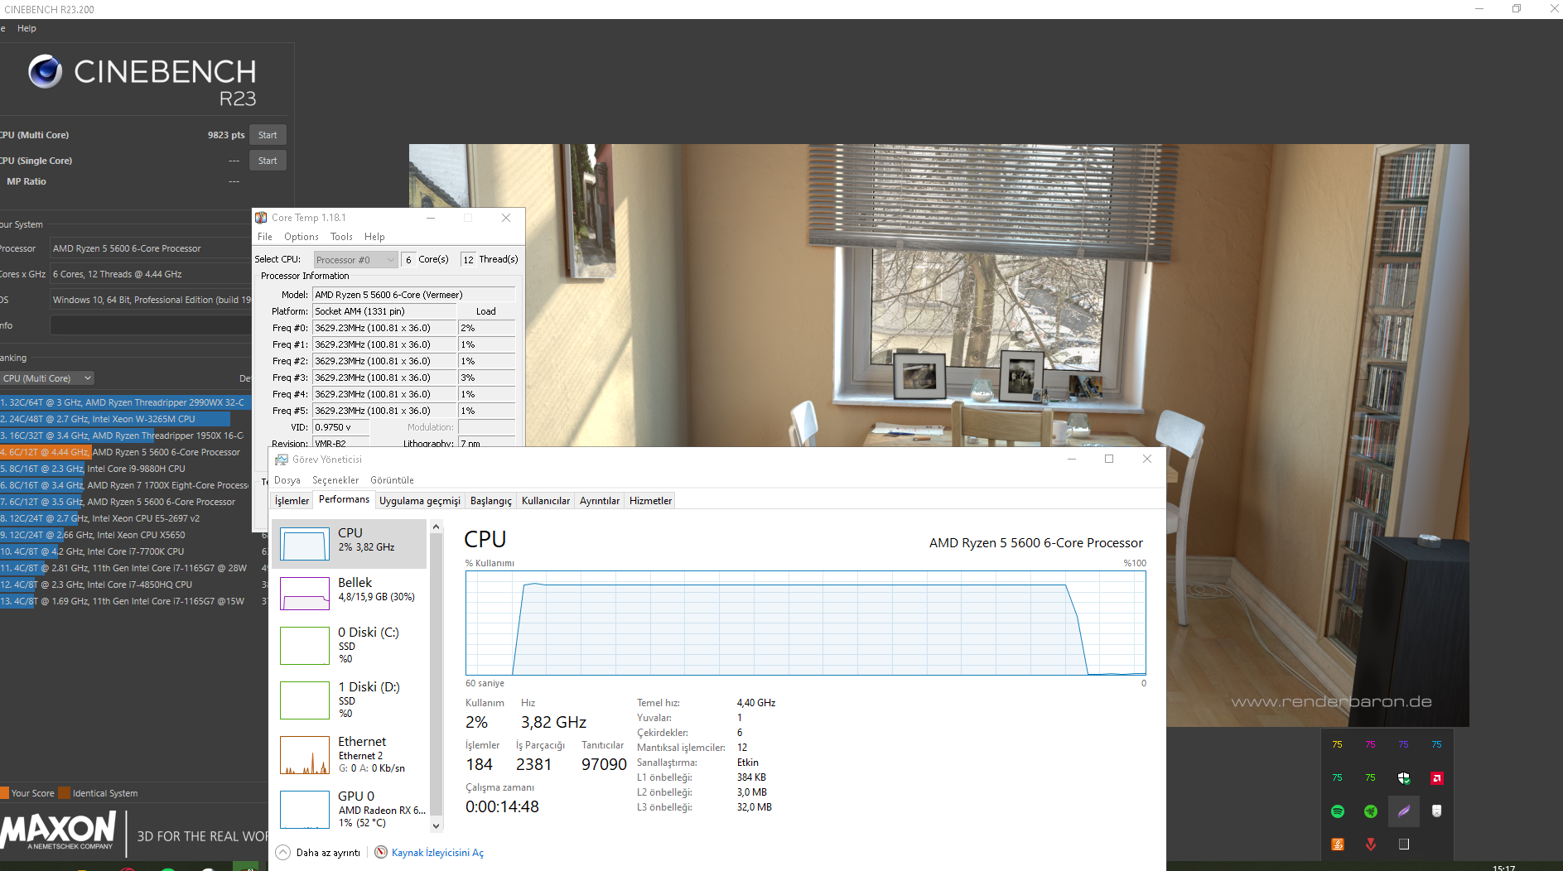This screenshot has height=871, width=1563.
Task: Open Kaynak İzleyicisini Aç link
Action: pyautogui.click(x=437, y=853)
